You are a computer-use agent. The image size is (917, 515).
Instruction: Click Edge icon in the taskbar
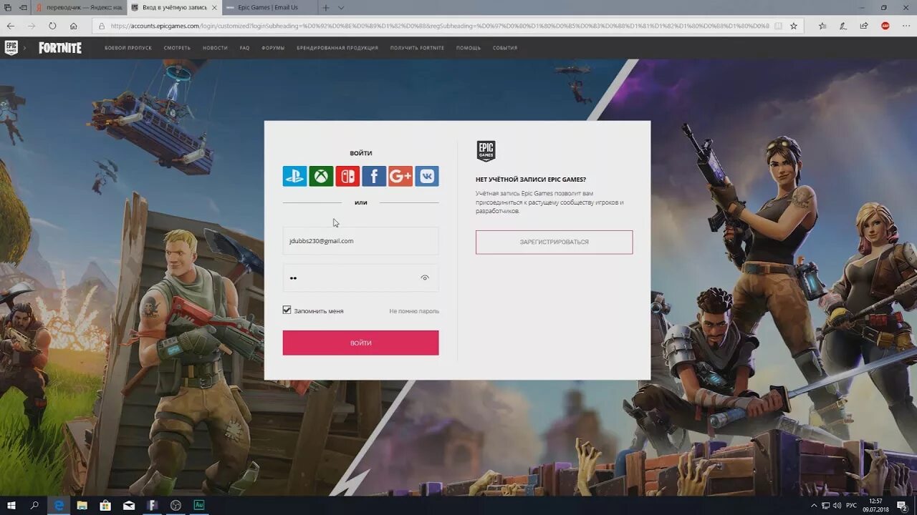pyautogui.click(x=59, y=505)
